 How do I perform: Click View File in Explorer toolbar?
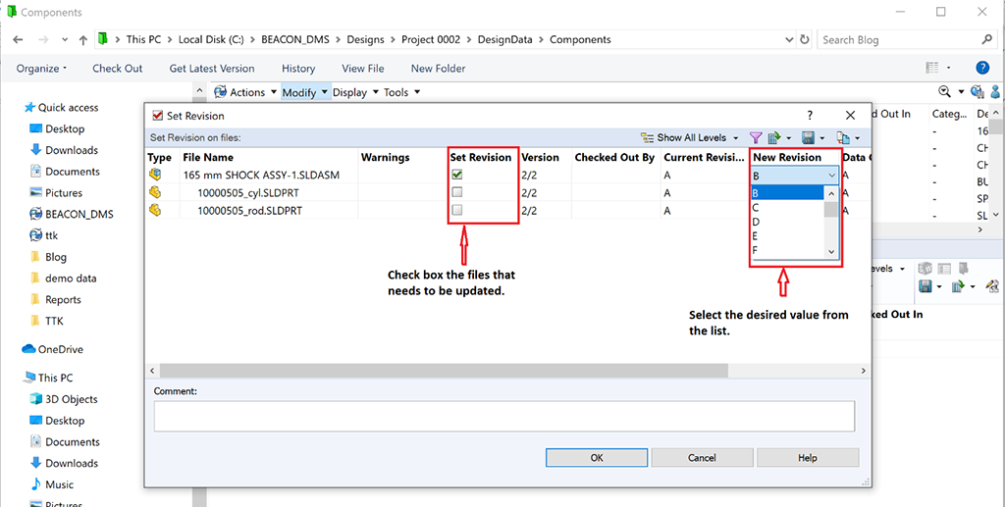point(363,69)
